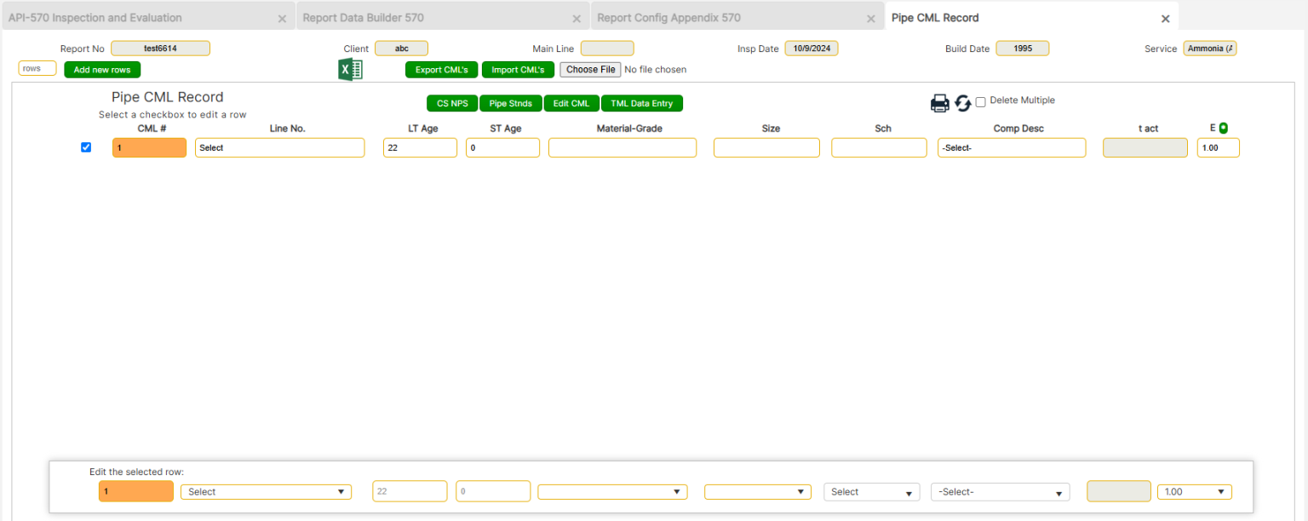Click the Insp Date field showing 10/9/2024
This screenshot has height=521, width=1308.
point(812,49)
